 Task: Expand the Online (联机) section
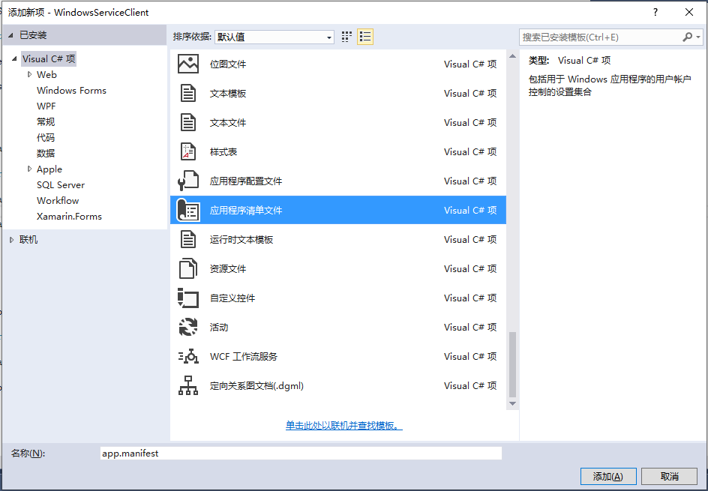(x=12, y=240)
